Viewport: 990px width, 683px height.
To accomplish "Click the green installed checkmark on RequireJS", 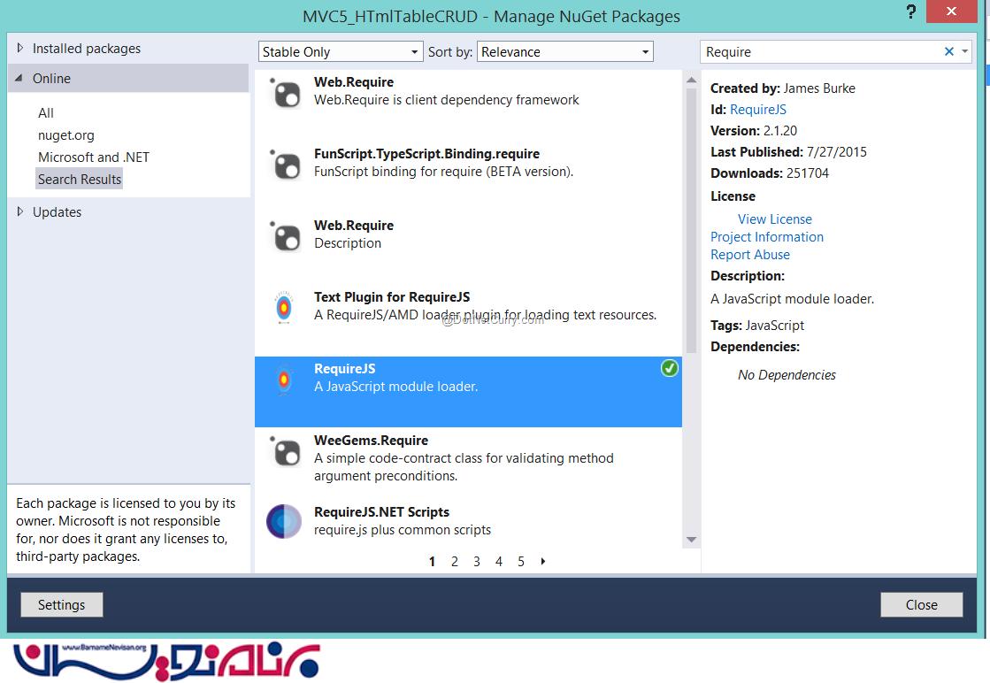I will coord(670,368).
